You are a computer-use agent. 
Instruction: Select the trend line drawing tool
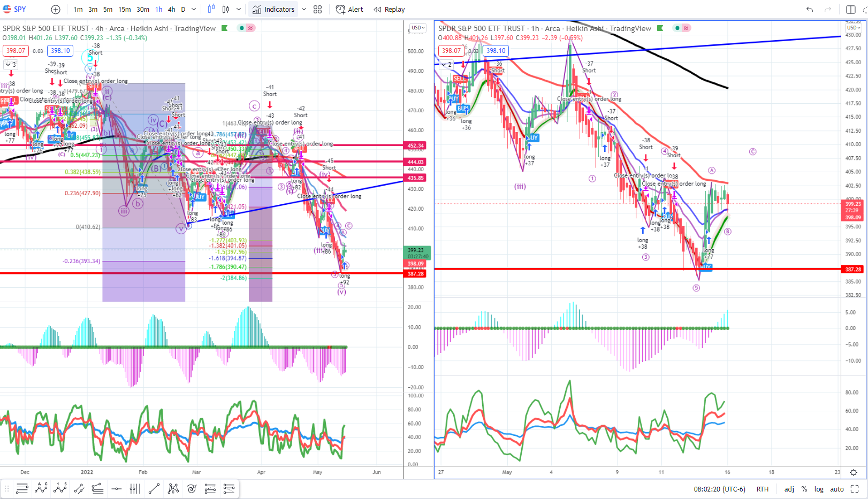pos(154,488)
